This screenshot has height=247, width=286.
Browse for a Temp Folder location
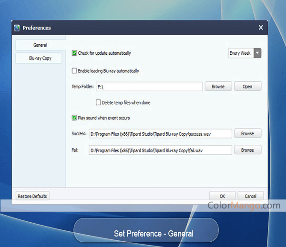pyautogui.click(x=218, y=87)
